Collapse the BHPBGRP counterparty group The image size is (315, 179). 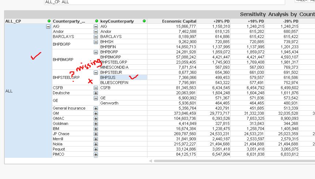coord(96,42)
